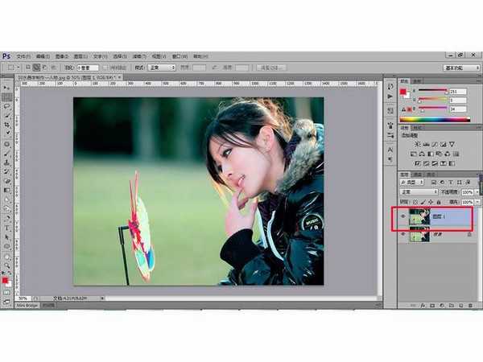The image size is (483, 362).
Task: Switch to the Channels tab
Action: (418, 174)
